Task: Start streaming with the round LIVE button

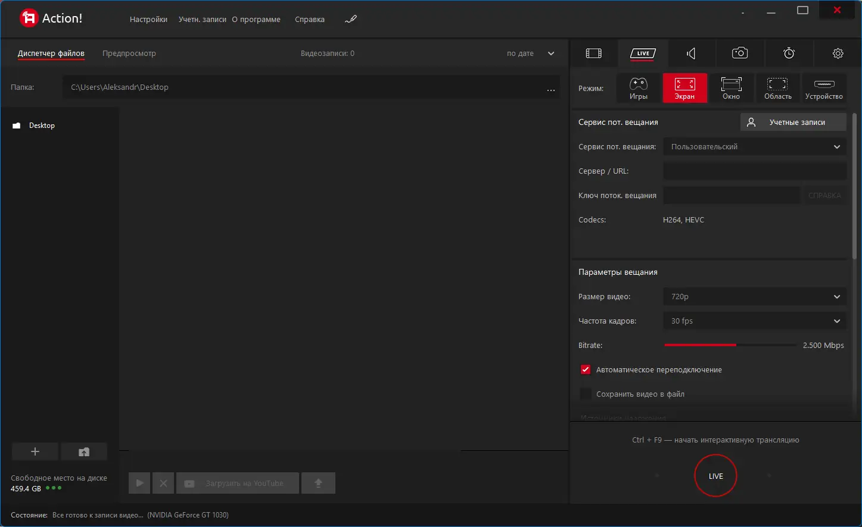Action: tap(715, 476)
